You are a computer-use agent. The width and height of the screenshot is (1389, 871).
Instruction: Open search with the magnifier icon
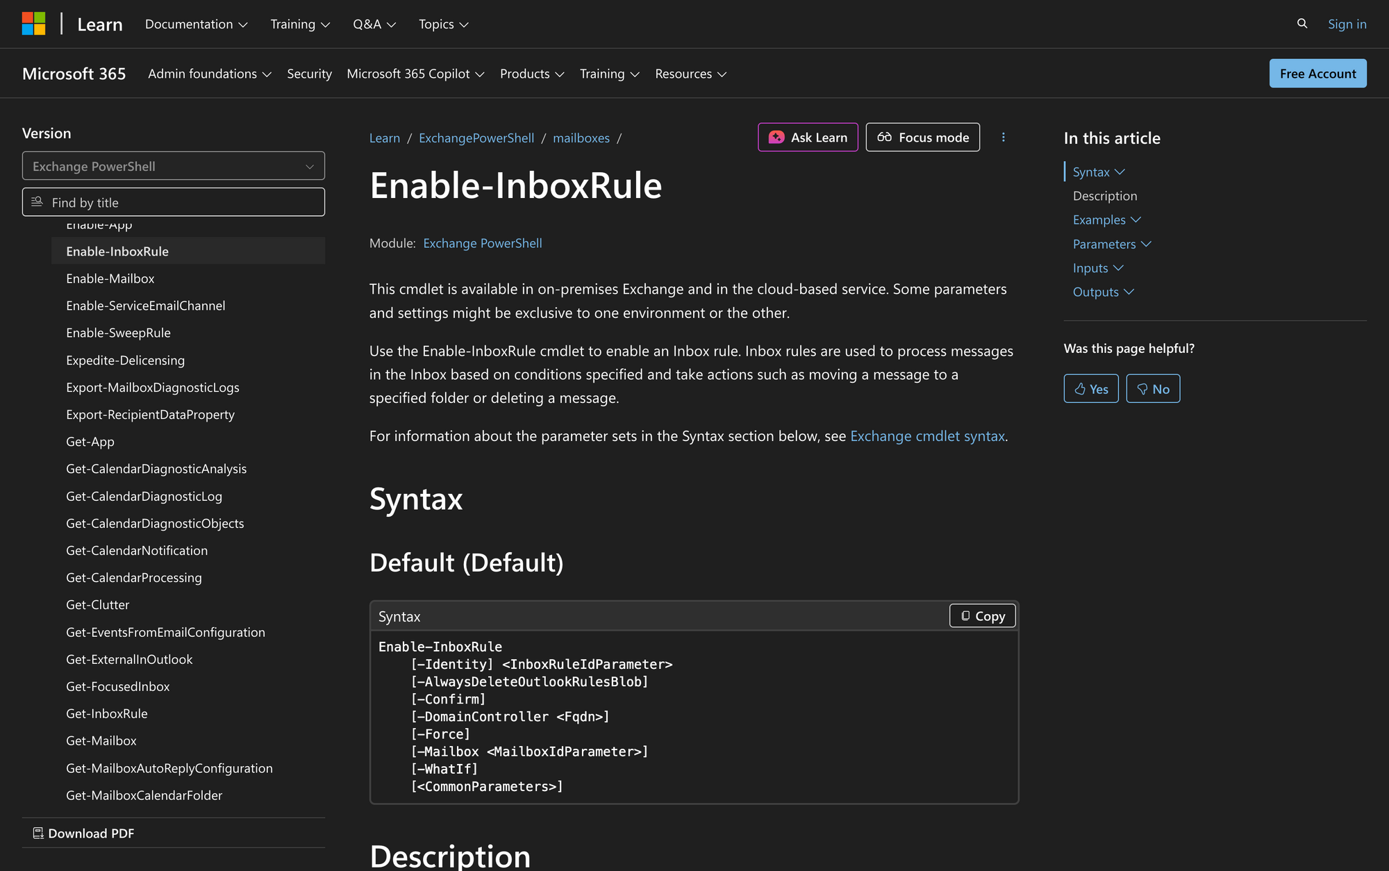pyautogui.click(x=1301, y=23)
